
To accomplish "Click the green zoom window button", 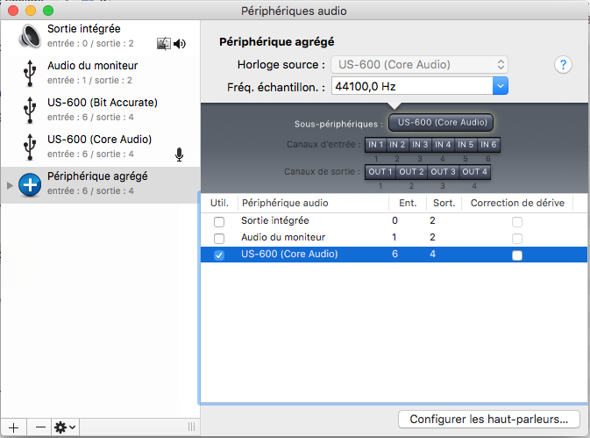I will [48, 11].
